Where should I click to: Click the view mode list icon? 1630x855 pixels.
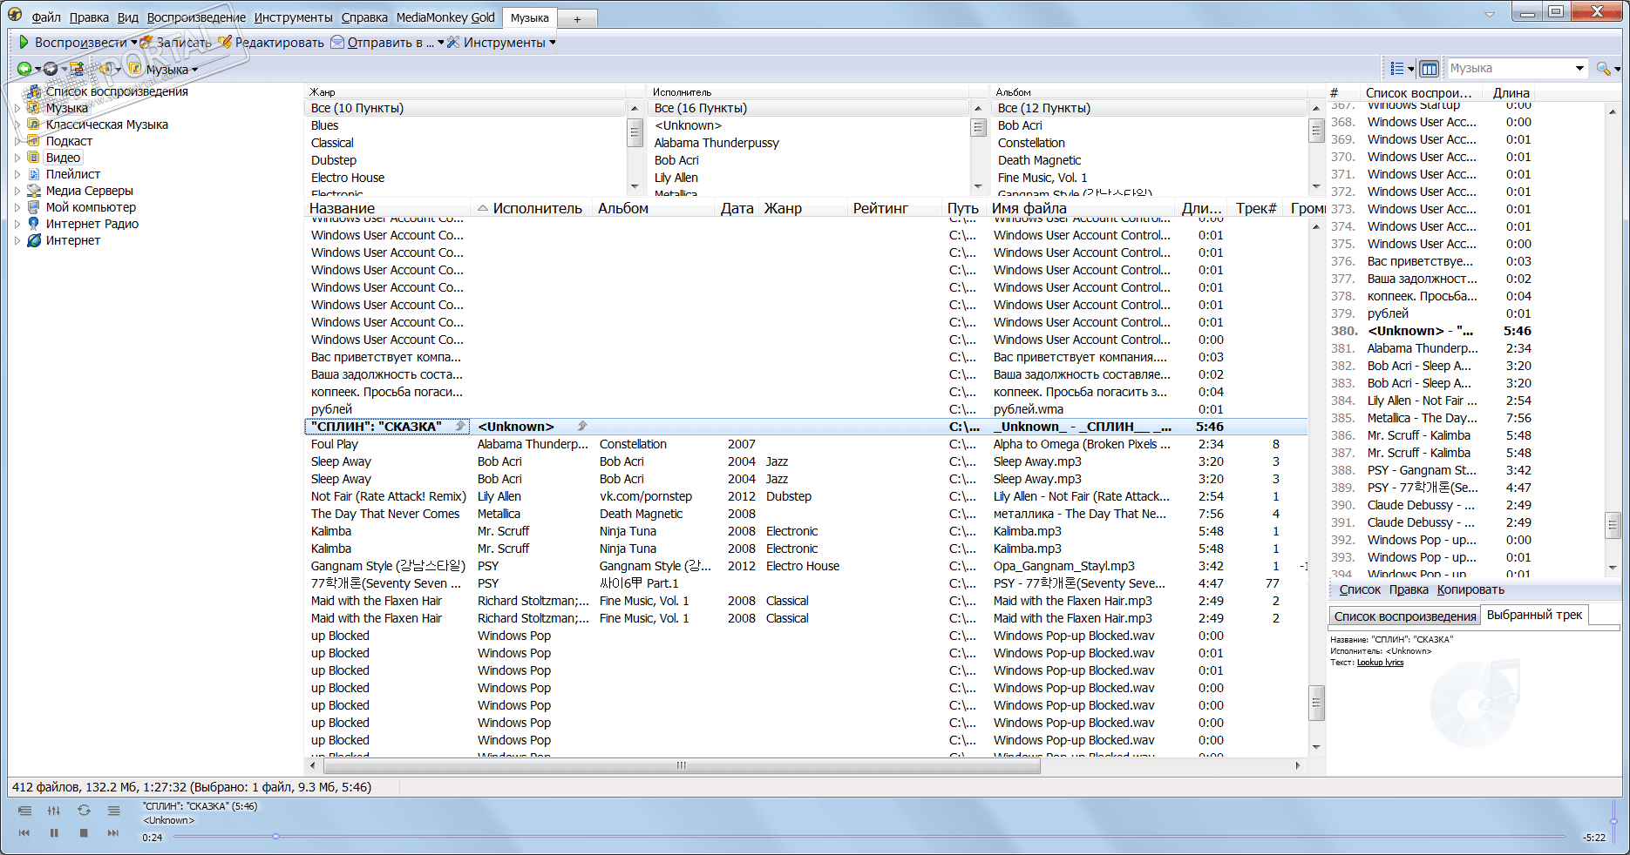(1397, 68)
